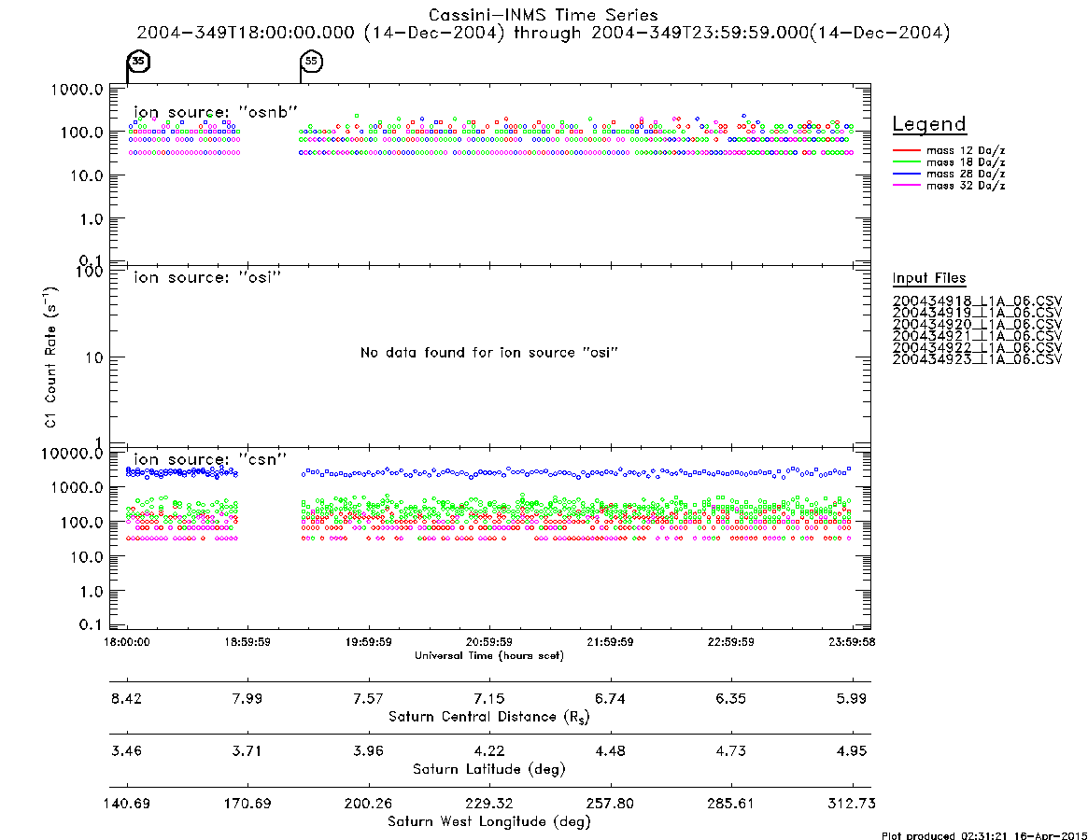Image resolution: width=1088 pixels, height=840 pixels.
Task: Click the marker flag labeled 35
Action: pos(138,61)
